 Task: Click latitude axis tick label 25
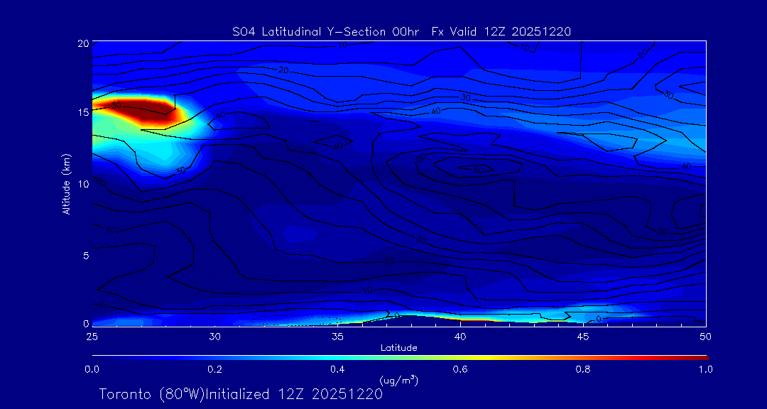[x=92, y=337]
